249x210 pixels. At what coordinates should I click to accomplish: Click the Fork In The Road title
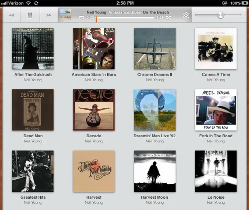click(216, 136)
